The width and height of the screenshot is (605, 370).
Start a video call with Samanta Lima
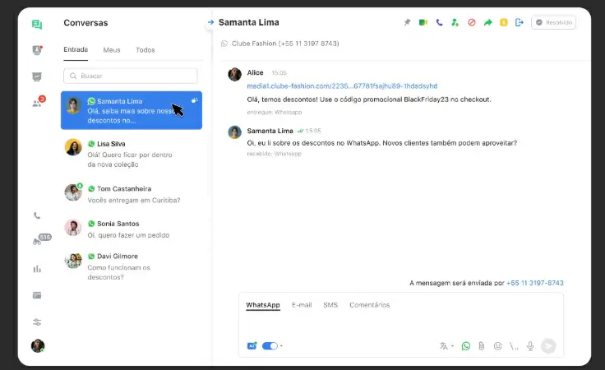point(423,22)
